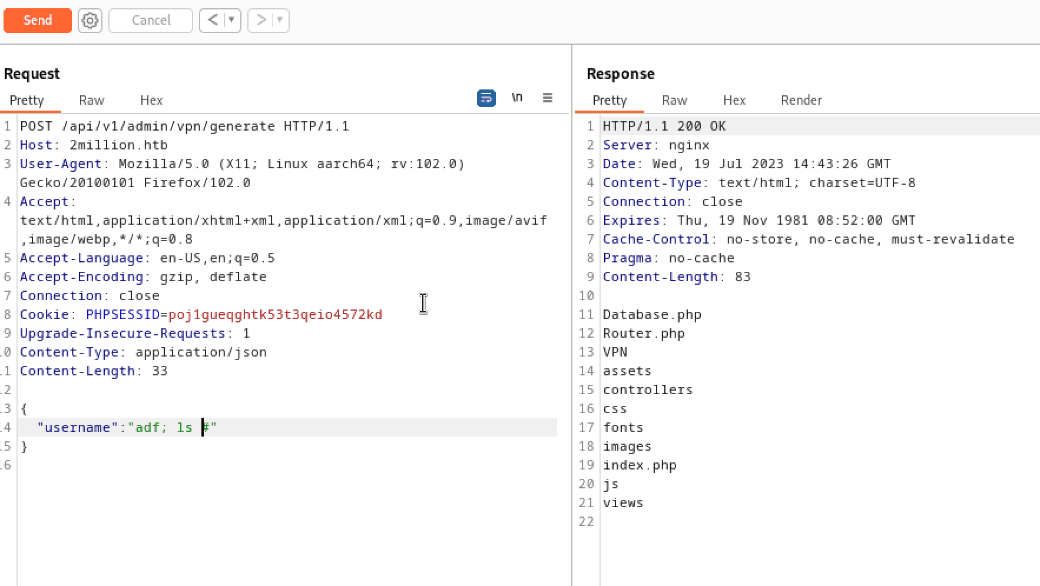Cancel the current request
The image size is (1040, 586).
click(150, 20)
